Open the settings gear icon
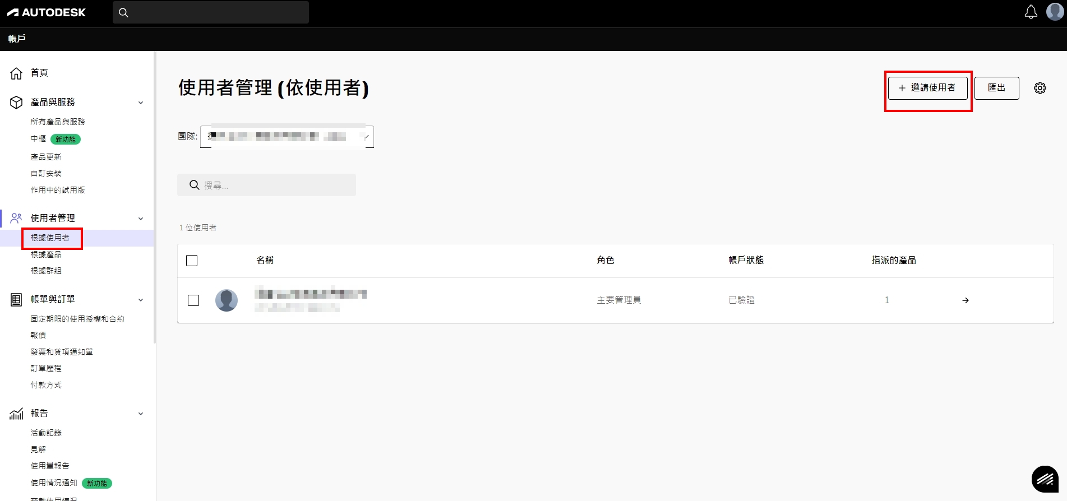 (1040, 88)
